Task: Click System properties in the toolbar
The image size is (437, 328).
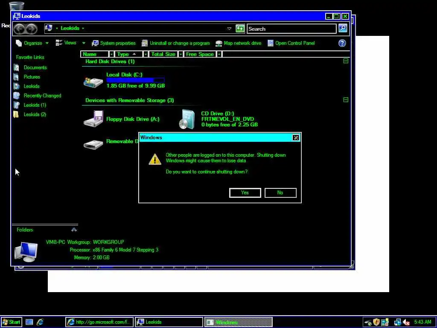Action: point(114,43)
